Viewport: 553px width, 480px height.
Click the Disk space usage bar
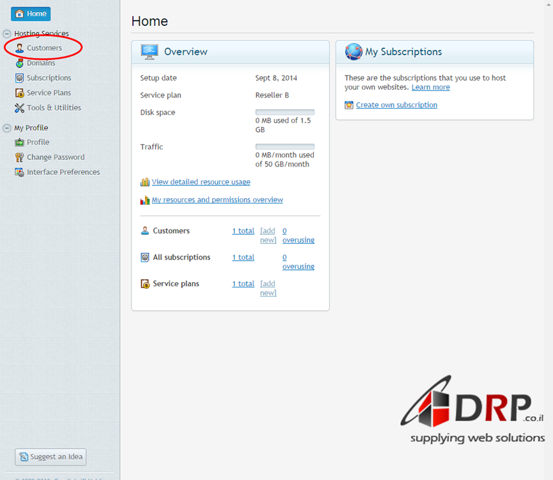point(284,113)
